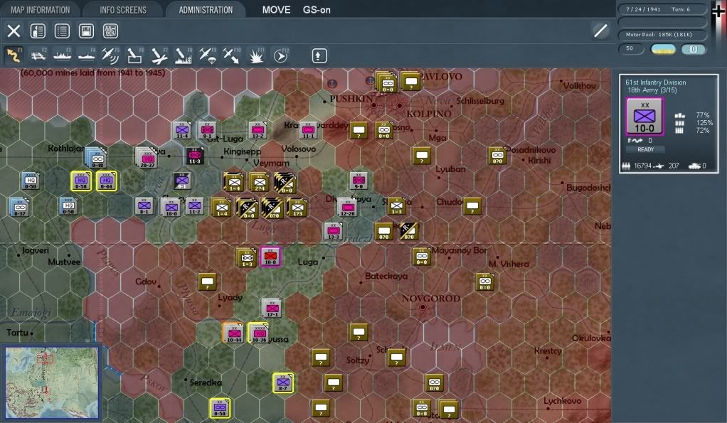727x423 pixels.
Task: Select the 13-2 unit counter
Action: pos(258,130)
